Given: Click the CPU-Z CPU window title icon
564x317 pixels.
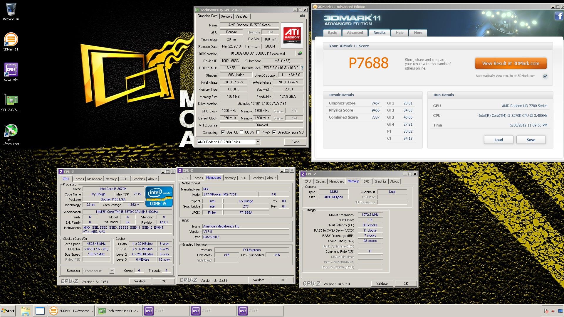Looking at the screenshot, I should 61,172.
